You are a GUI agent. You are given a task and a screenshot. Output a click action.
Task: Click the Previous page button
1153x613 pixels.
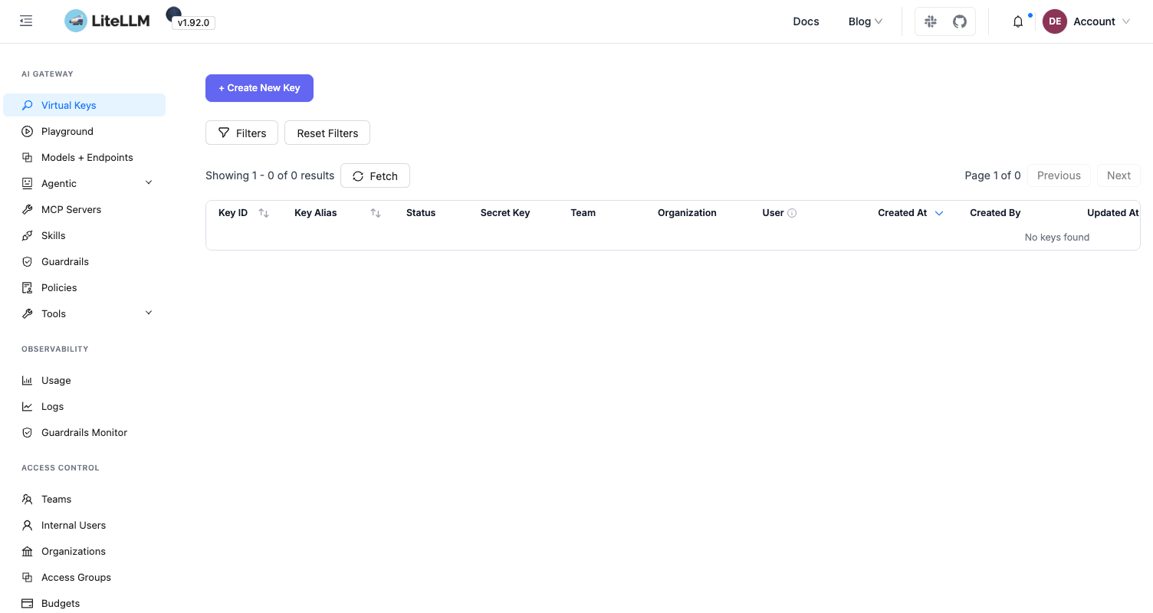(1059, 175)
